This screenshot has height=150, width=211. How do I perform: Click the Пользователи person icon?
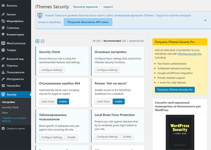click(x=3, y=72)
